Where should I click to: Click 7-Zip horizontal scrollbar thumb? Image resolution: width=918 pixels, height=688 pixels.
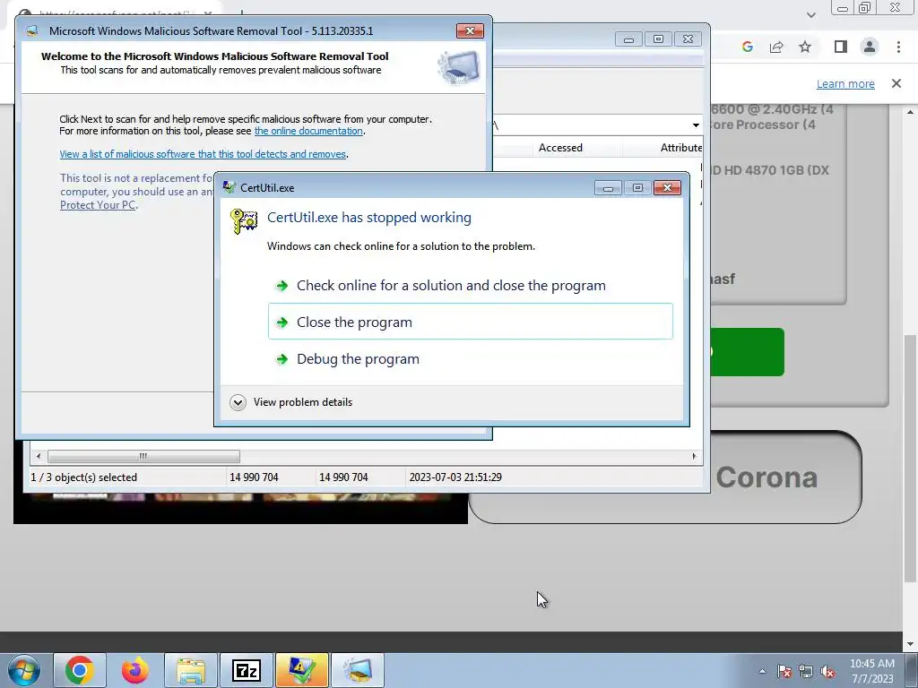[x=143, y=456]
